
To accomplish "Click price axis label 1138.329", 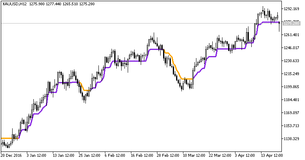I will [x=292, y=139].
